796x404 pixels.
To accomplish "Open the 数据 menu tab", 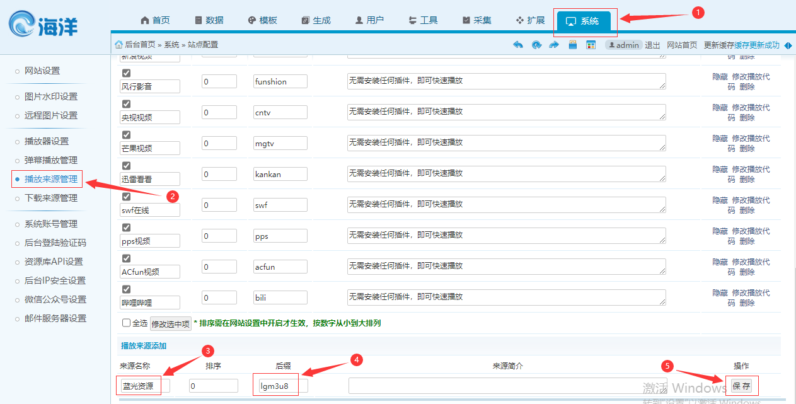I will (x=209, y=20).
